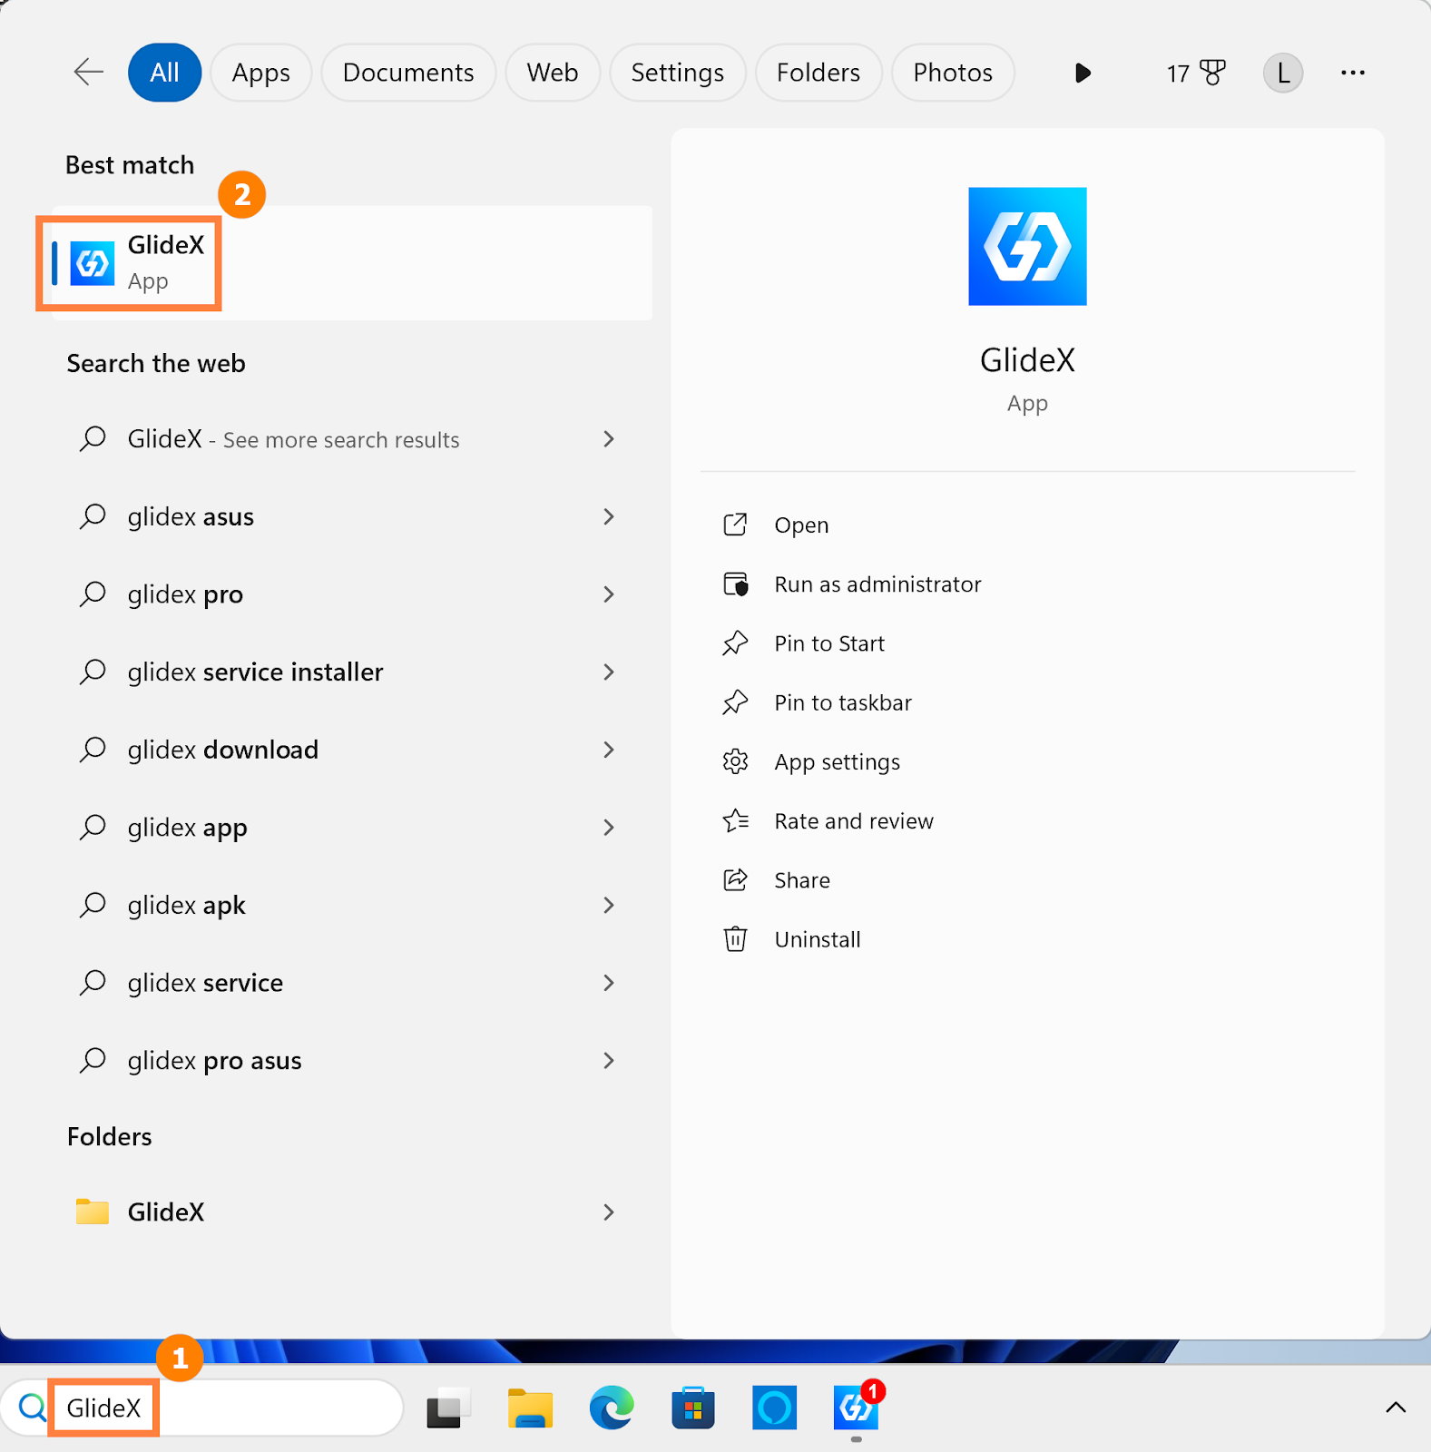Screen dimensions: 1431x1452
Task: Open GlideX taskbar icon with notification badge
Action: (x=857, y=1408)
